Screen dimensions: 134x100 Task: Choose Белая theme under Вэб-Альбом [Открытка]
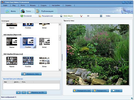click(44, 62)
